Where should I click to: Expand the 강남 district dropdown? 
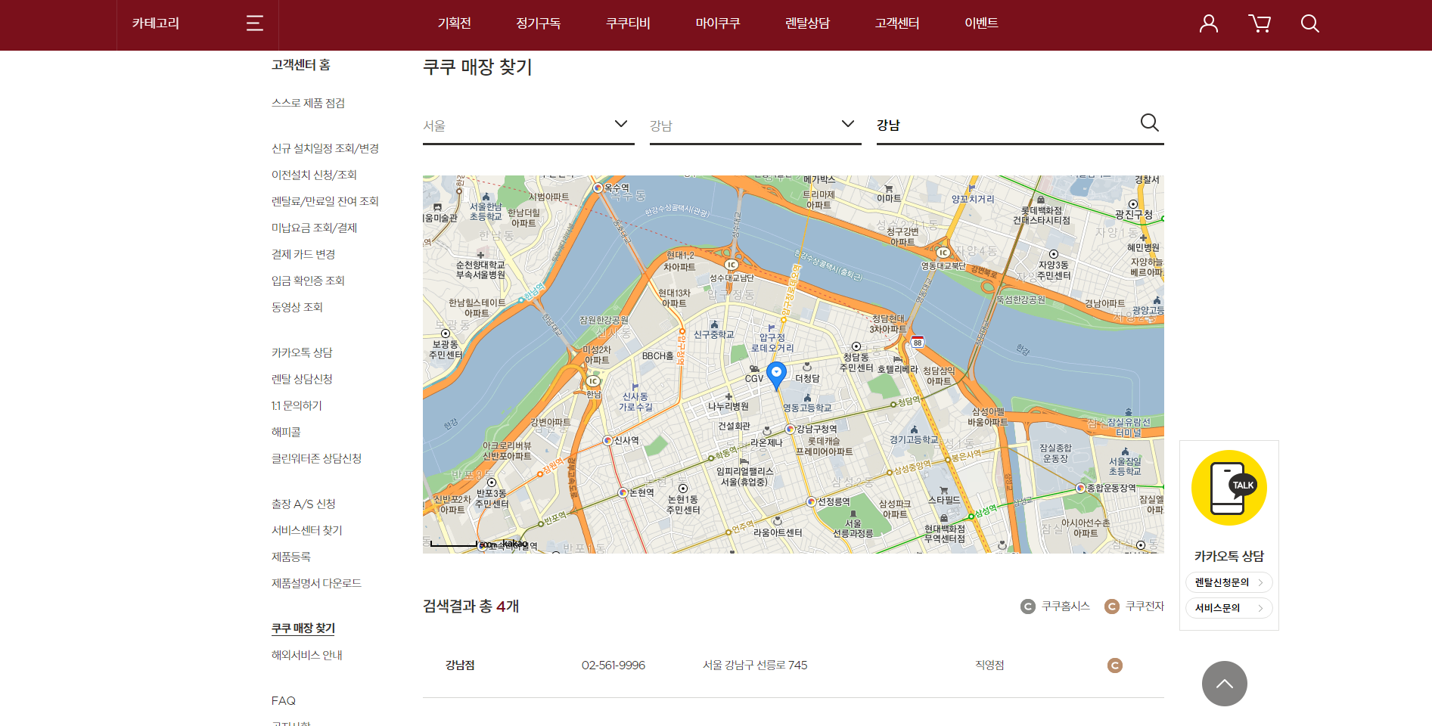756,125
